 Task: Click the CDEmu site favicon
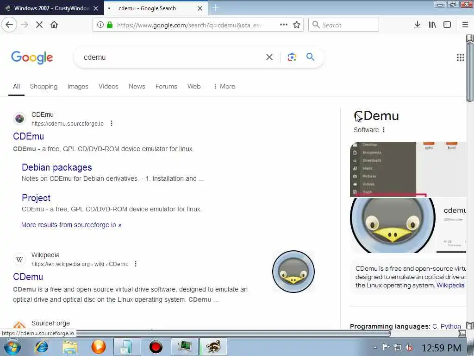pyautogui.click(x=19, y=119)
